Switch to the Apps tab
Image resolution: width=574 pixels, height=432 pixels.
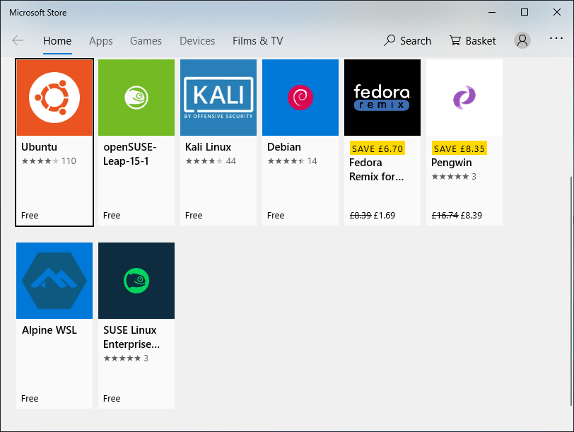pyautogui.click(x=101, y=41)
